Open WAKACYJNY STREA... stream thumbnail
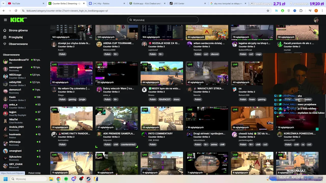 click(x=207, y=73)
